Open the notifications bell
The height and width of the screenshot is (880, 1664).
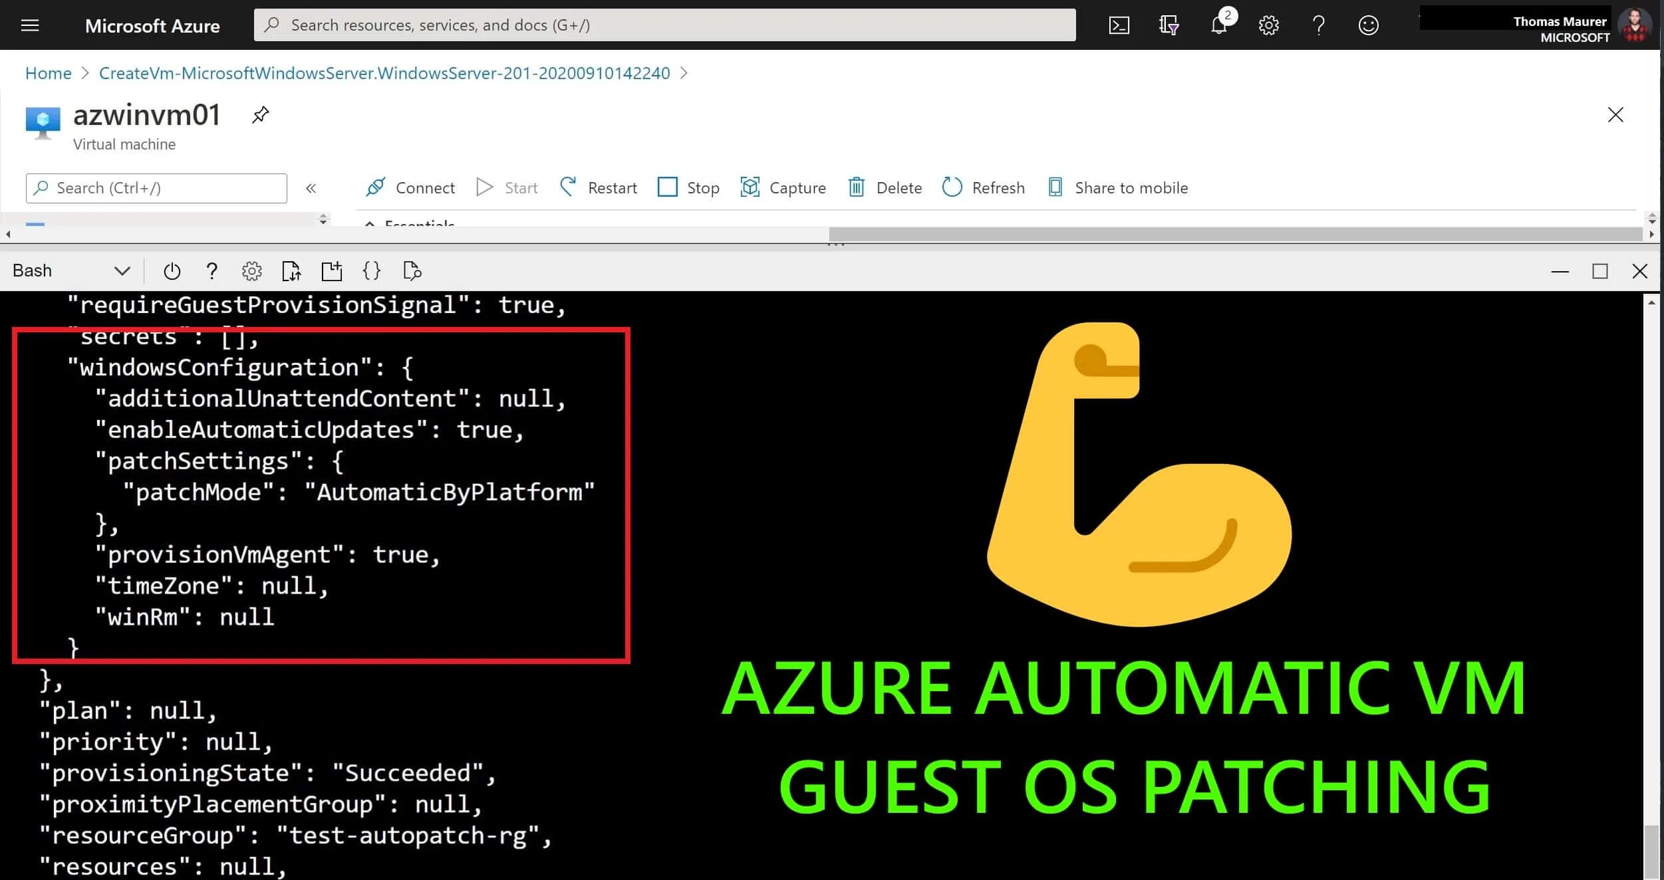(1218, 25)
